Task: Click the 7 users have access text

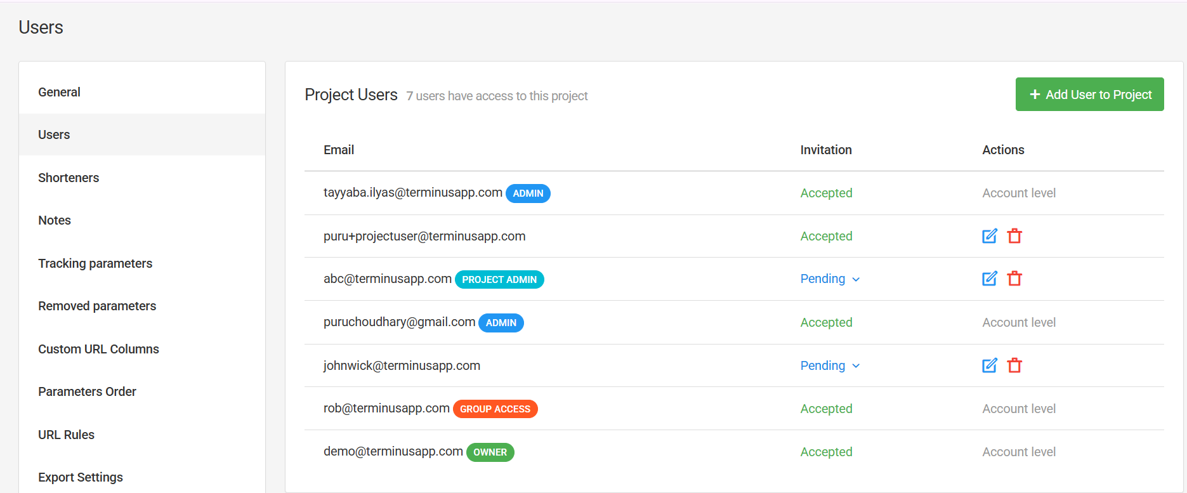Action: click(497, 96)
